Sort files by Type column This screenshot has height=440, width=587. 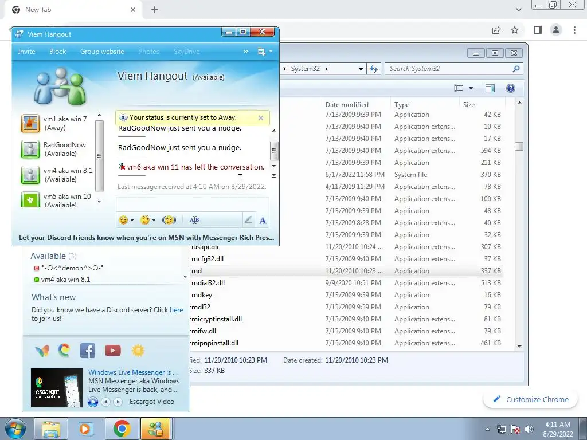pos(425,104)
